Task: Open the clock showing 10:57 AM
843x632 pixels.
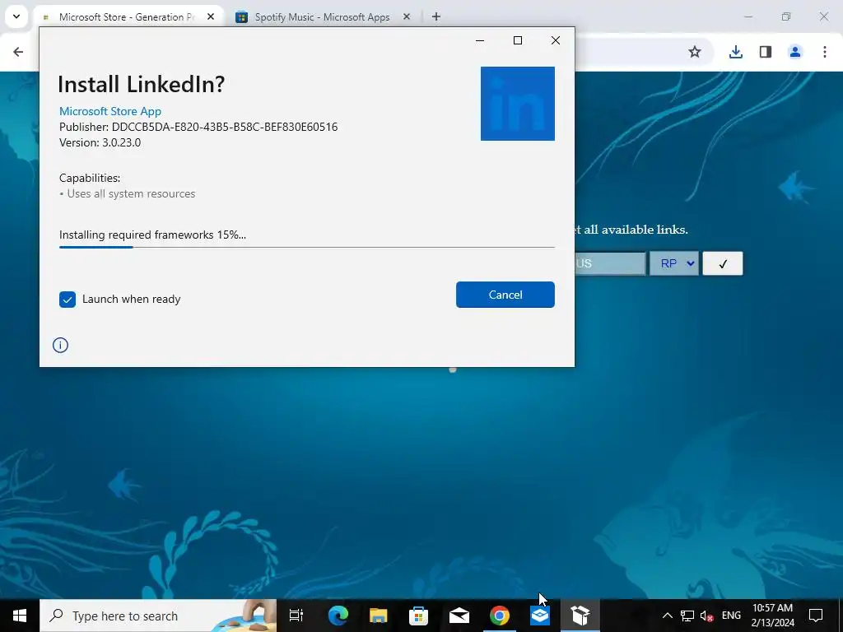Action: point(772,616)
